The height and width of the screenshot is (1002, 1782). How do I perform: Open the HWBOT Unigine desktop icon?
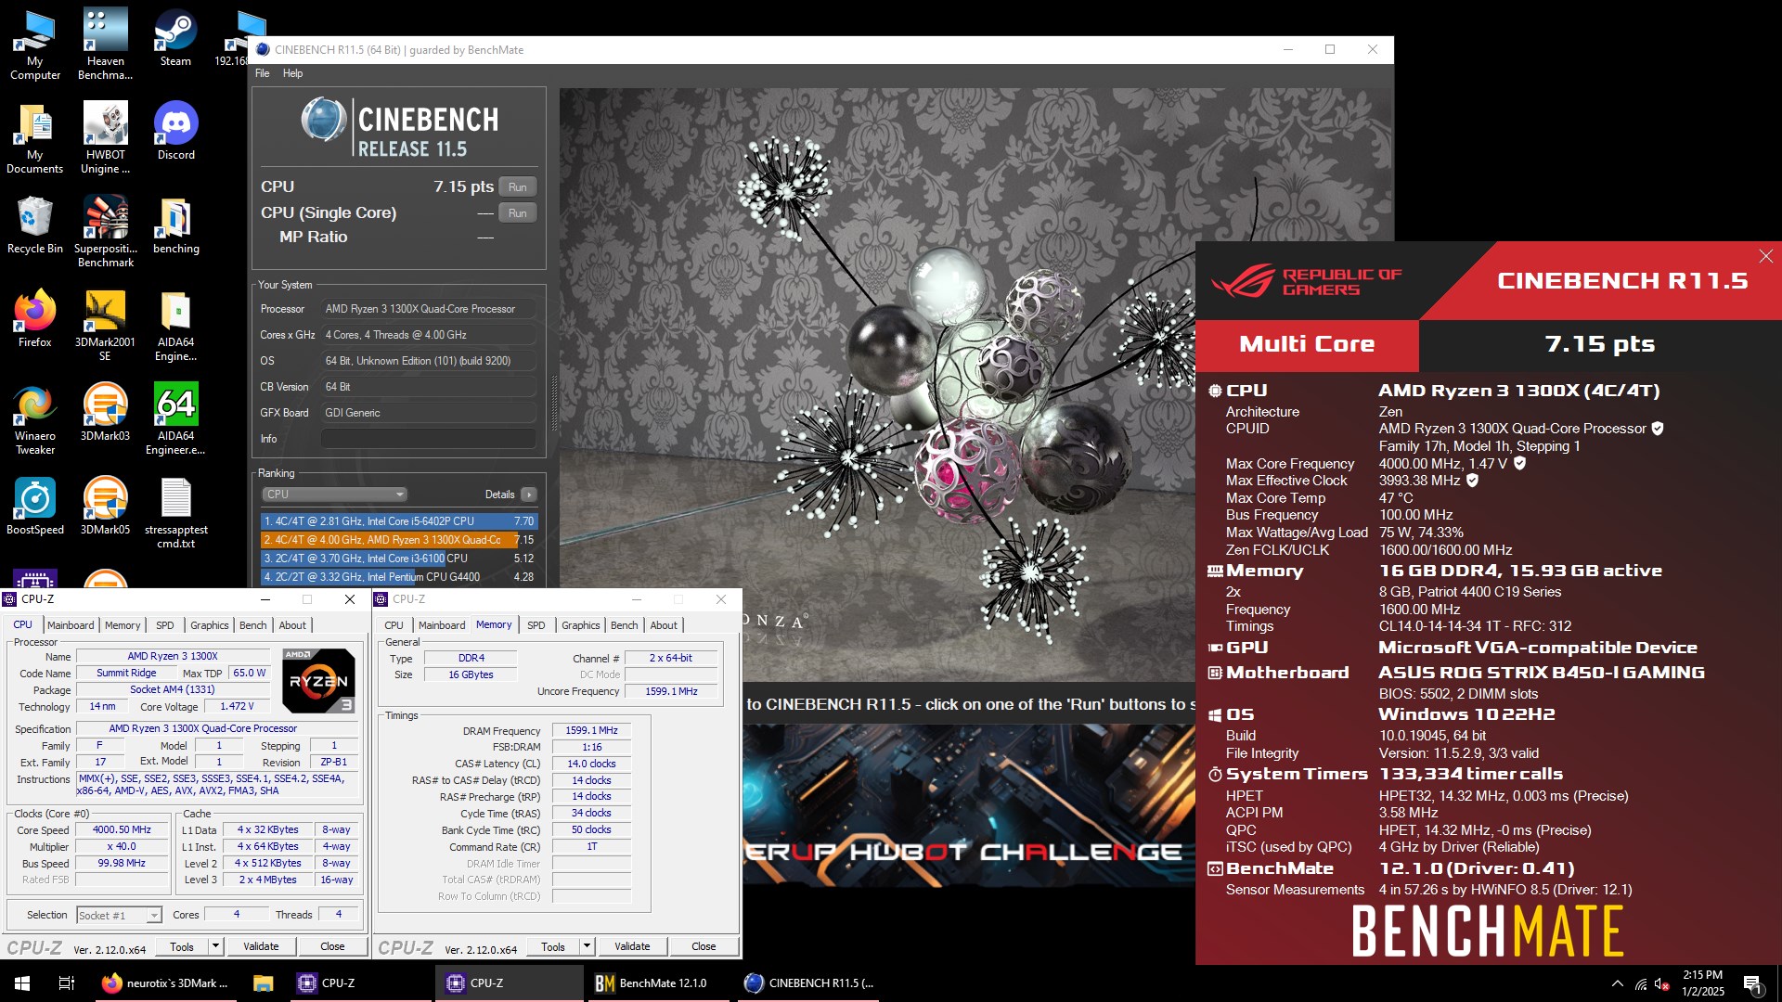[105, 137]
